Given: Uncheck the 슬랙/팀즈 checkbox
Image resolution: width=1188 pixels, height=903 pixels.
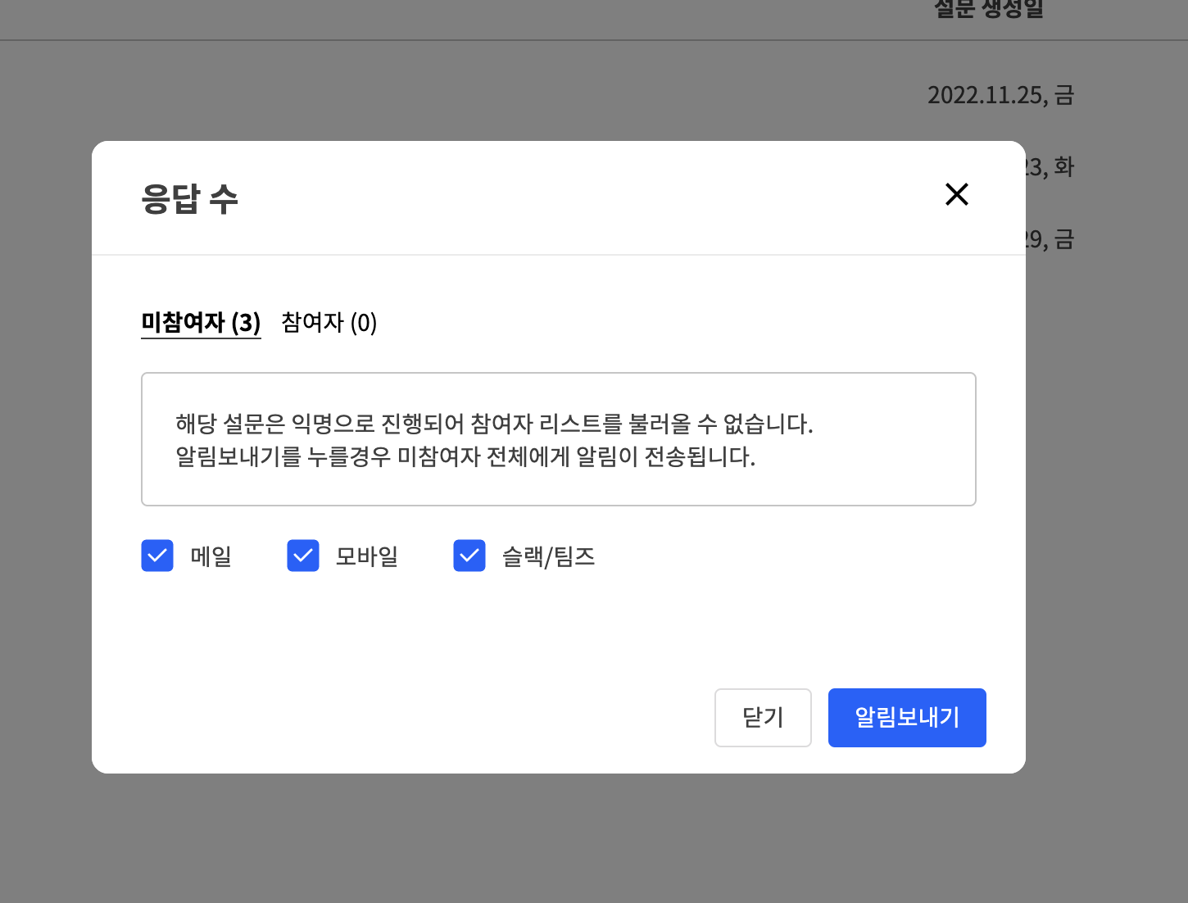Looking at the screenshot, I should (x=469, y=556).
